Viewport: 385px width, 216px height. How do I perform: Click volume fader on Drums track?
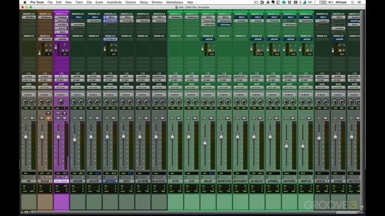click(42, 136)
